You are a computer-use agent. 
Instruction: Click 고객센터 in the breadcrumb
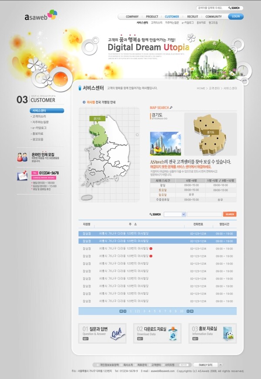click(x=214, y=89)
